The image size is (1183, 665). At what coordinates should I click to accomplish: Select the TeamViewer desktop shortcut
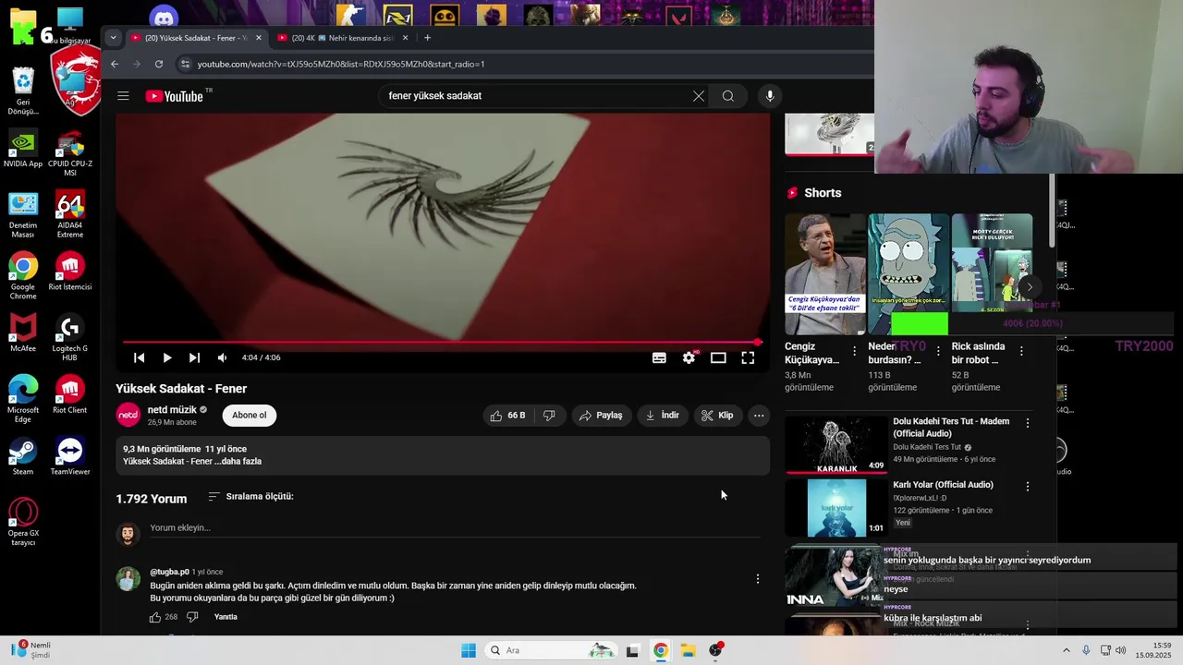[70, 456]
